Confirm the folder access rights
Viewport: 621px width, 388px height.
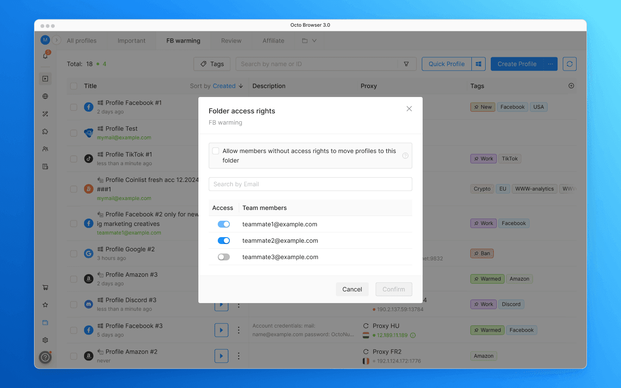[x=394, y=289]
